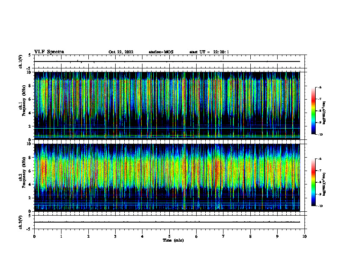Select the 'start UT = 22:20: 1' text
Image resolution: width=343 pixels, height=265 pixels.
pos(209,52)
